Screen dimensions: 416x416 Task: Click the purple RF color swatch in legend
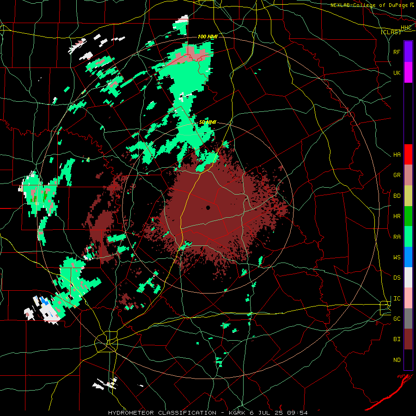click(x=408, y=52)
